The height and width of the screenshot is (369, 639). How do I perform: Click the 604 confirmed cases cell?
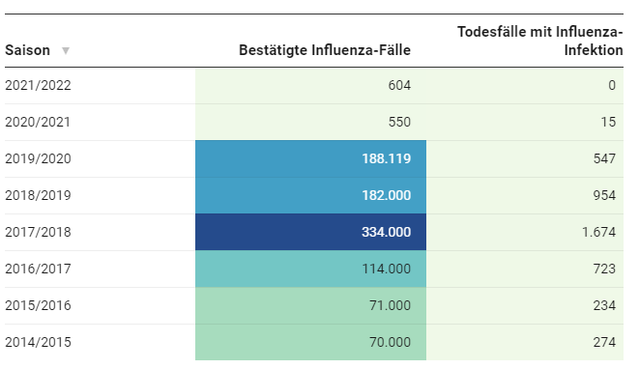pos(310,86)
